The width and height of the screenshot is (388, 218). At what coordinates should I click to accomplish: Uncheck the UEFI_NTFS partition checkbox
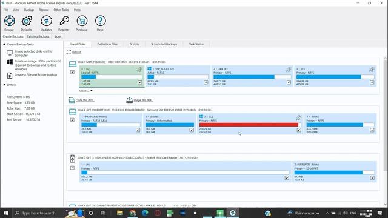click(x=372, y=177)
